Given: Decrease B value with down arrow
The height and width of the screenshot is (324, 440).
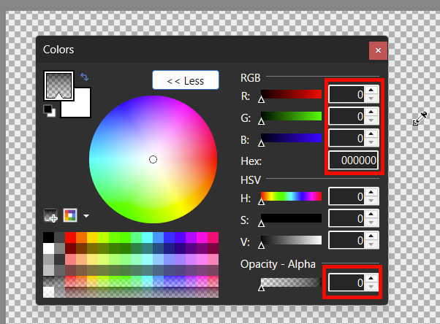Looking at the screenshot, I should (371, 142).
